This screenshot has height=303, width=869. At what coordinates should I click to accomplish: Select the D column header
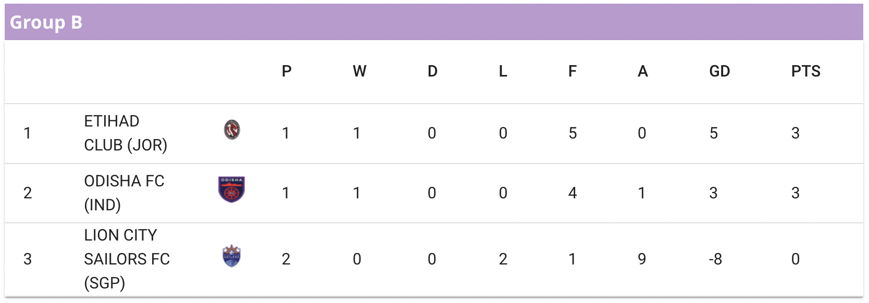tap(432, 71)
